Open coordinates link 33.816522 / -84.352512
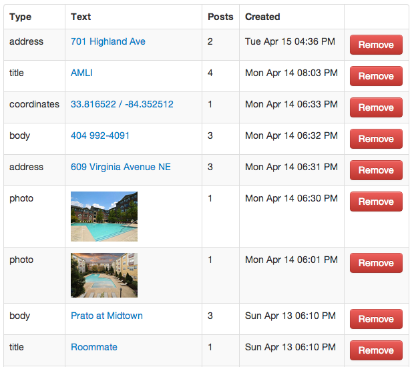This screenshot has height=367, width=412. pos(122,104)
